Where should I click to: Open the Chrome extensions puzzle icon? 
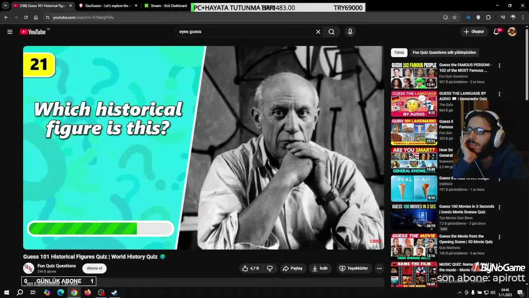(x=488, y=17)
